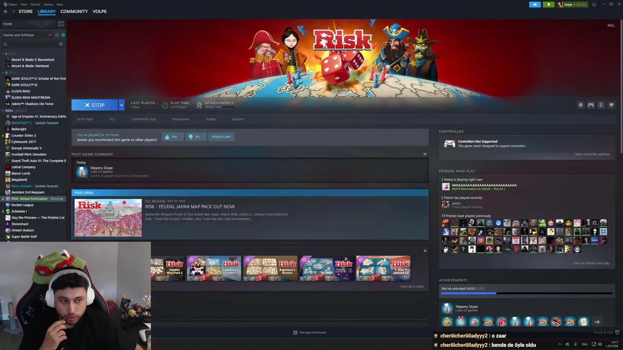
Task: Click the ENG language indicator in taskbar
Action: click(x=585, y=344)
